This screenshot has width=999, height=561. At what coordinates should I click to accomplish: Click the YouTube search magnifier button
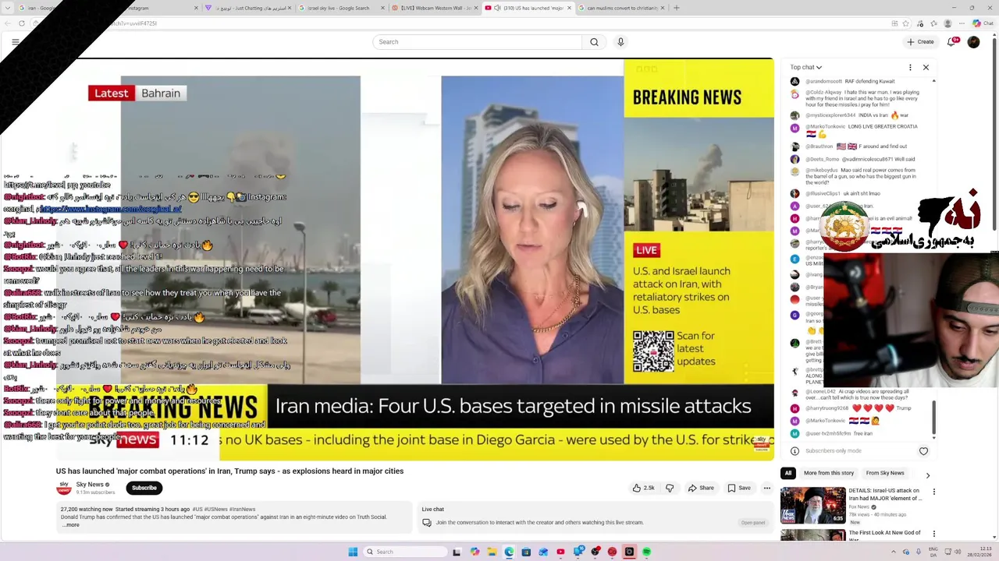click(x=594, y=42)
